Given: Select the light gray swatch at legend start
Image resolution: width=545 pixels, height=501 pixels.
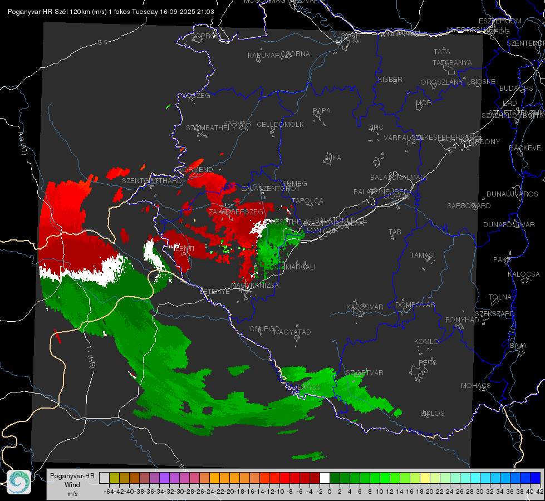Looking at the screenshot, I should coord(104,478).
